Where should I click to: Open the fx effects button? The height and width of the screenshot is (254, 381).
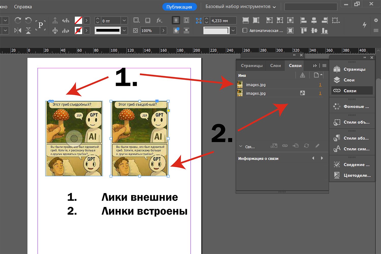pyautogui.click(x=159, y=20)
